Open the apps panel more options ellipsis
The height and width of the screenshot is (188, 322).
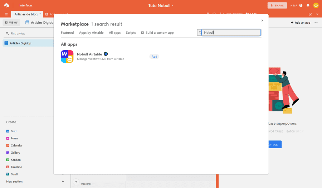[x=316, y=23]
